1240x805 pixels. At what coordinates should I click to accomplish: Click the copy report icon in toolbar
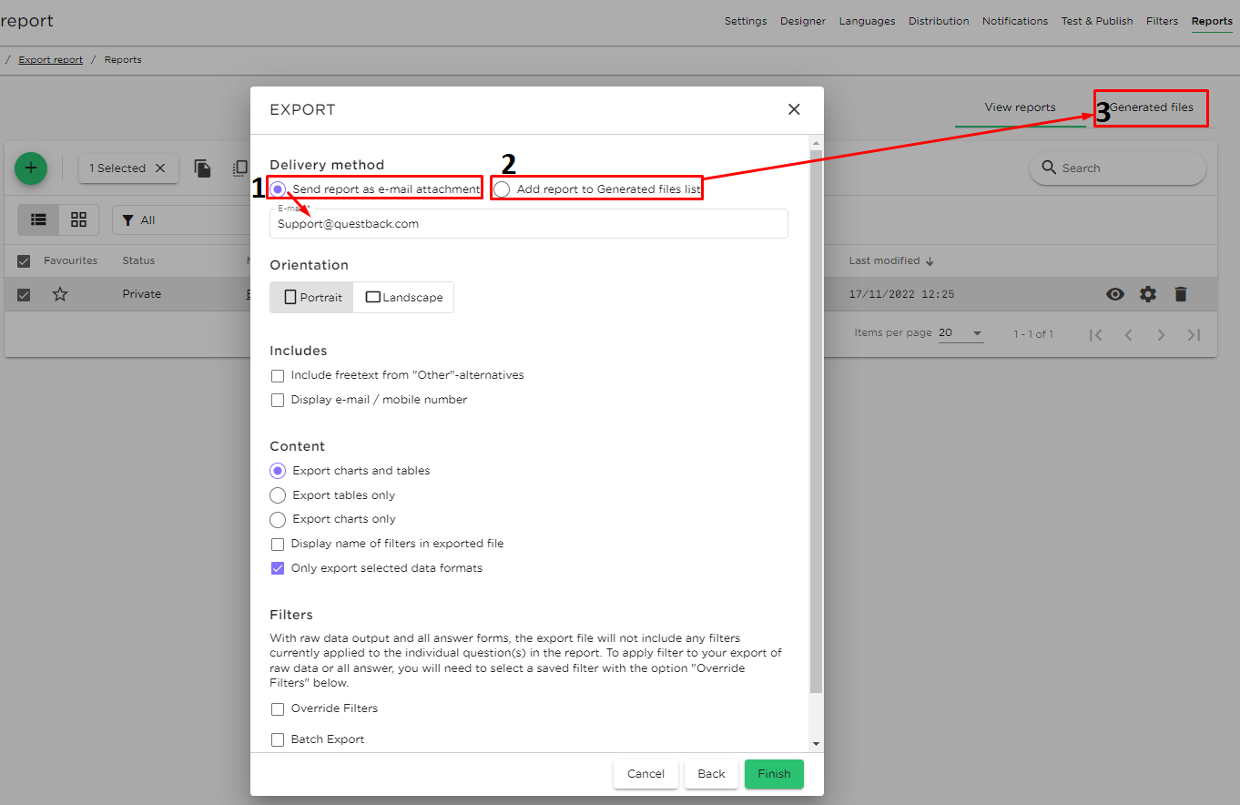(x=202, y=168)
